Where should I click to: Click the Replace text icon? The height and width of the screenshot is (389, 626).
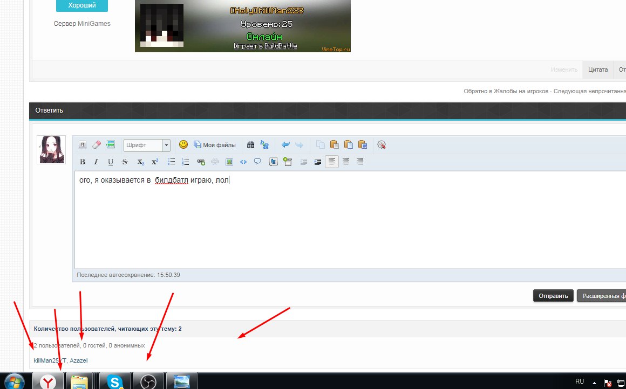(264, 144)
